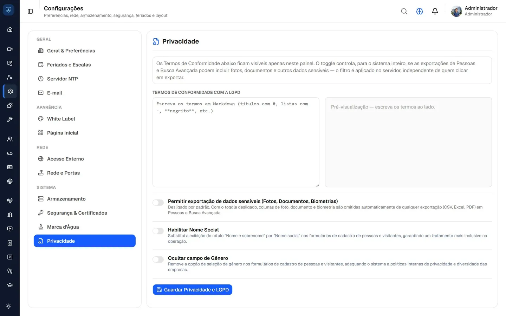Image resolution: width=506 pixels, height=316 pixels.
Task: Toggle Habilitar Nome Social switch
Action: click(158, 231)
